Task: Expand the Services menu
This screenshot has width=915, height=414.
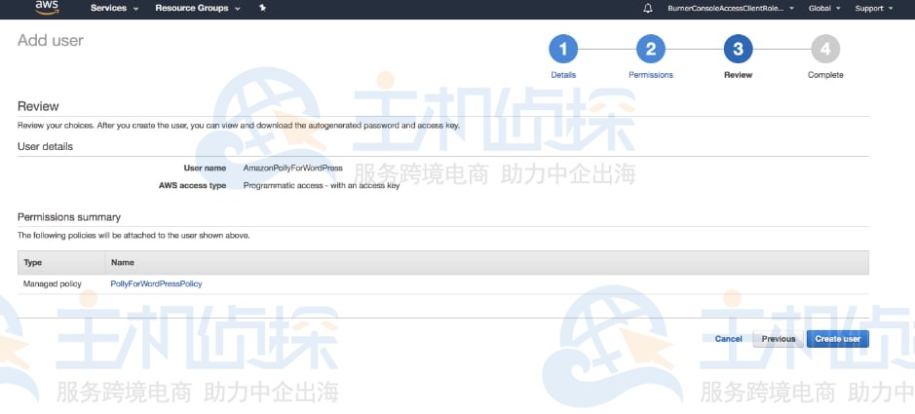Action: pos(115,8)
